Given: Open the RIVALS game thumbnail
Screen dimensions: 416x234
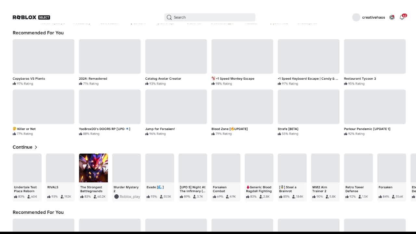Looking at the screenshot, I should pyautogui.click(x=60, y=168).
